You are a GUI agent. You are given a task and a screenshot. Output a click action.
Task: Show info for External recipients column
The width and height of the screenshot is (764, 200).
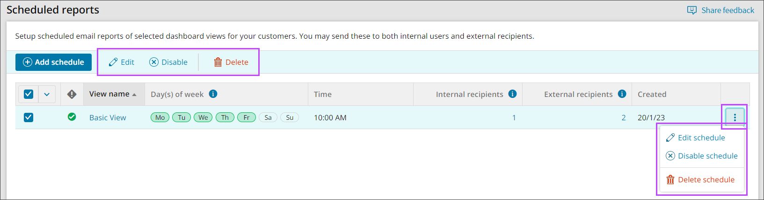click(x=622, y=94)
